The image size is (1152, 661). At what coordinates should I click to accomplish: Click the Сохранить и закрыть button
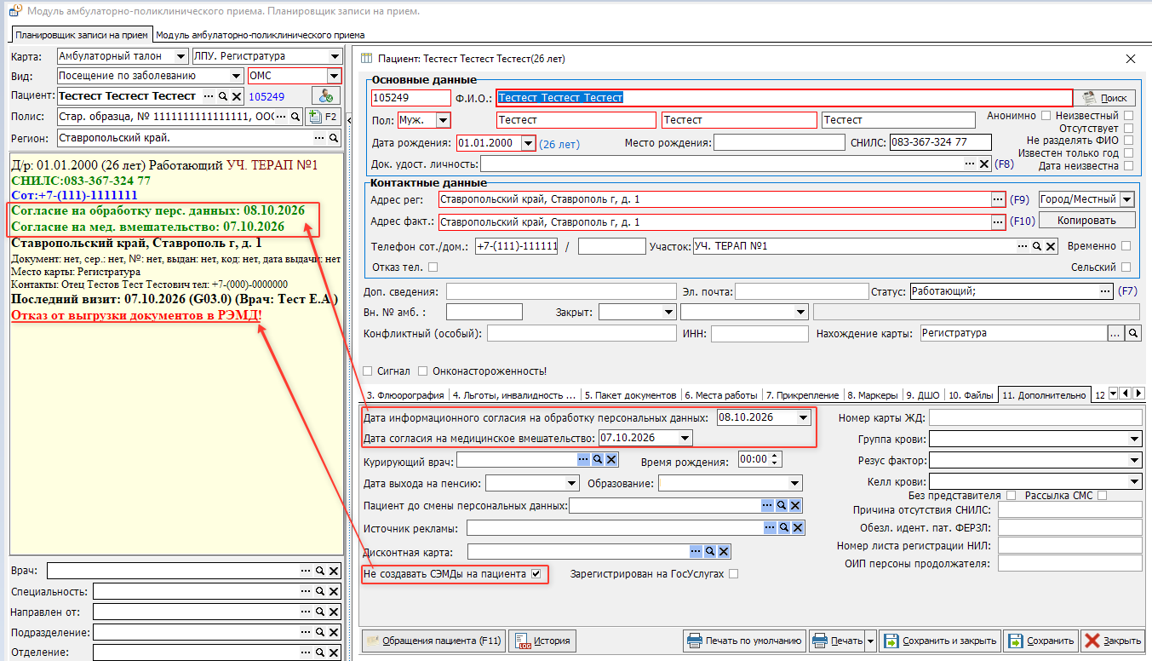click(940, 641)
